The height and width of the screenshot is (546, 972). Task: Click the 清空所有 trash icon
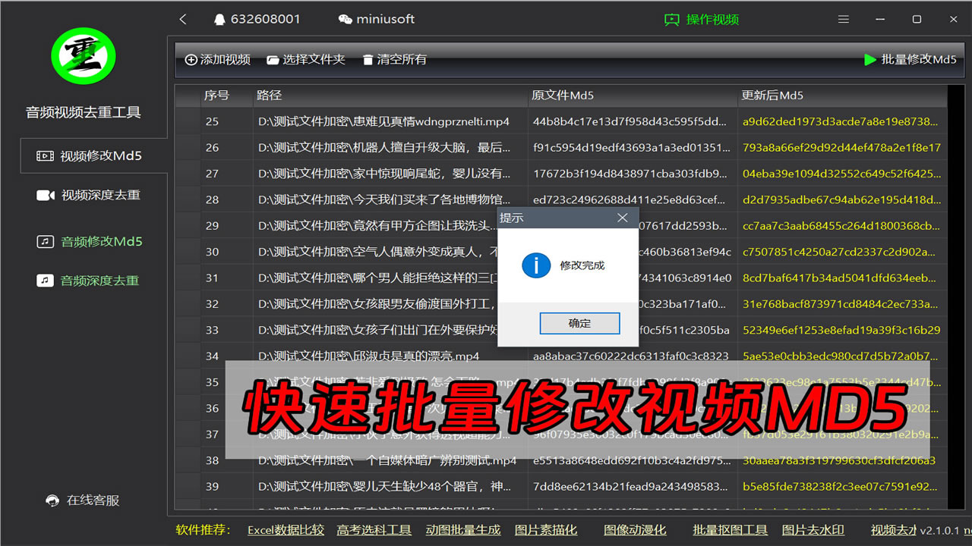pos(368,59)
